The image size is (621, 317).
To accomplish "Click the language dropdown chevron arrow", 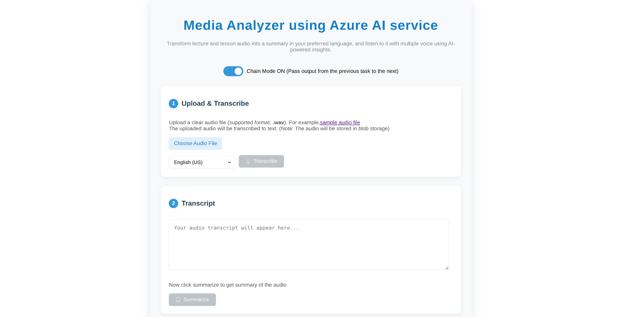I will [229, 162].
